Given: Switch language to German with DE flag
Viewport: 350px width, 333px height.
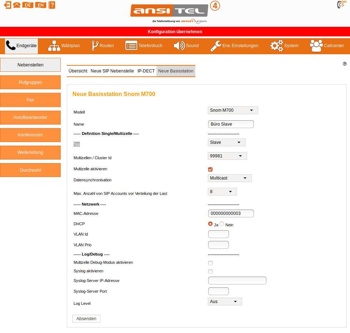Looking at the screenshot, I should click(x=28, y=5).
